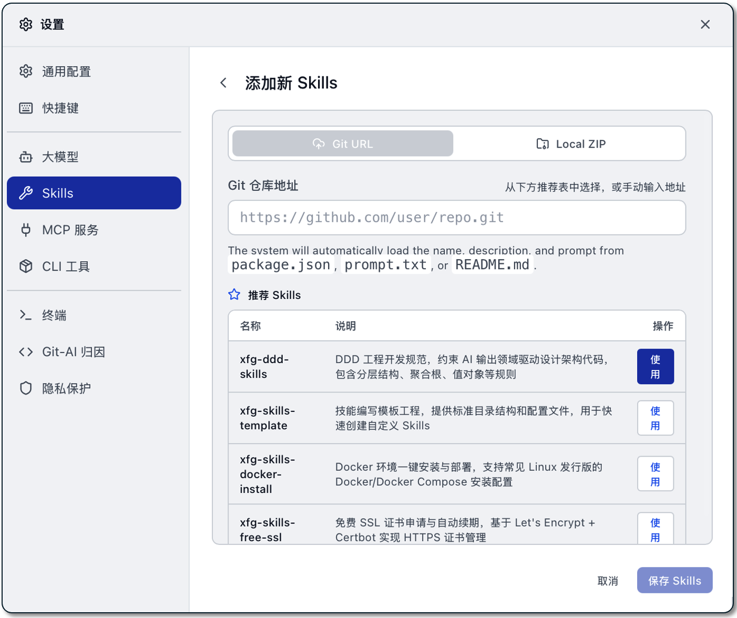Click the robot icon beside 大模型

(x=26, y=157)
